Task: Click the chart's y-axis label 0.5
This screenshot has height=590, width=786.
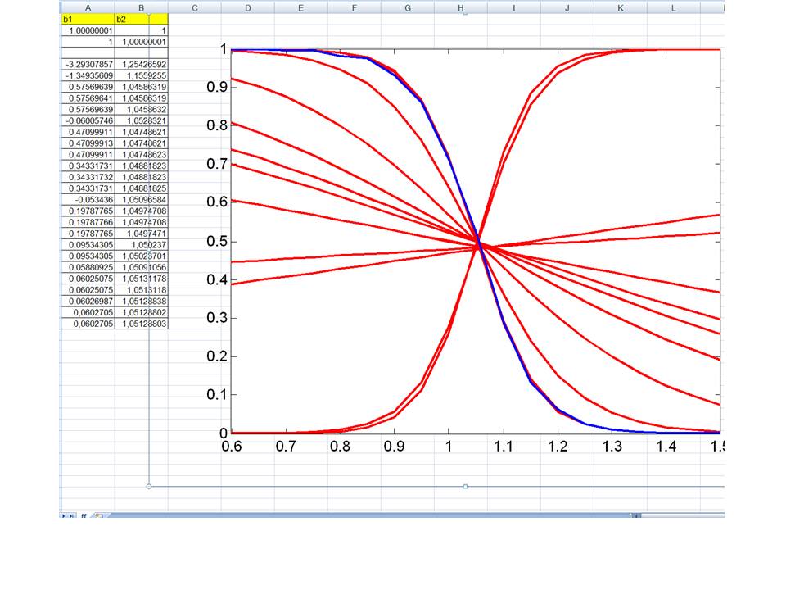Action: point(215,241)
